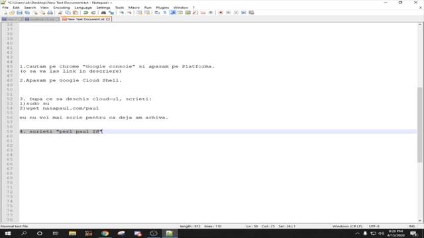Open the Edit menu
424x238 pixels.
tap(16, 7)
